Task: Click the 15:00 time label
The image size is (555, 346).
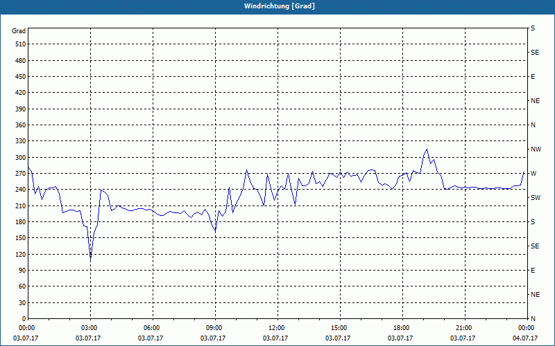Action: point(340,328)
